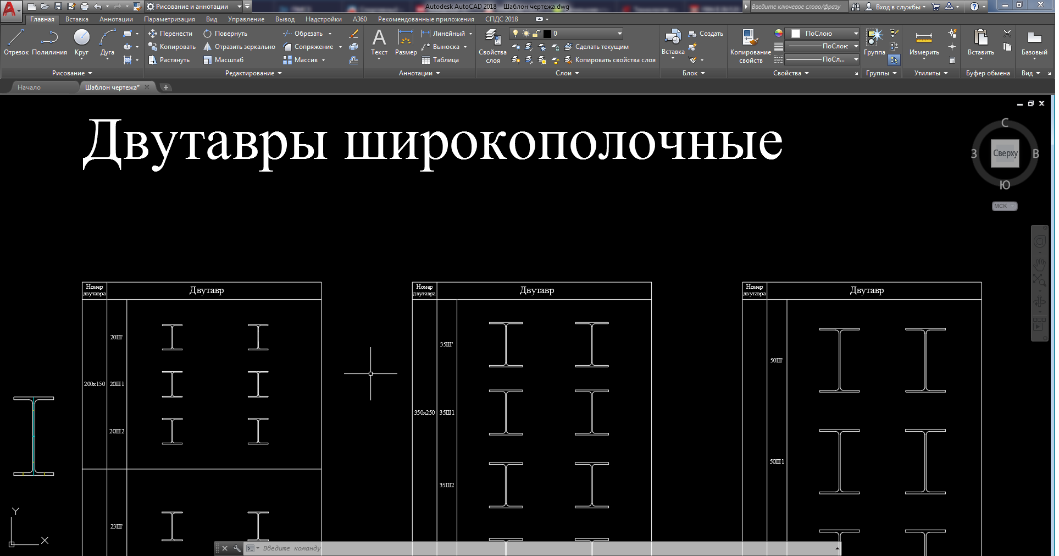
Task: Switch to the Начало document tab
Action: (29, 87)
